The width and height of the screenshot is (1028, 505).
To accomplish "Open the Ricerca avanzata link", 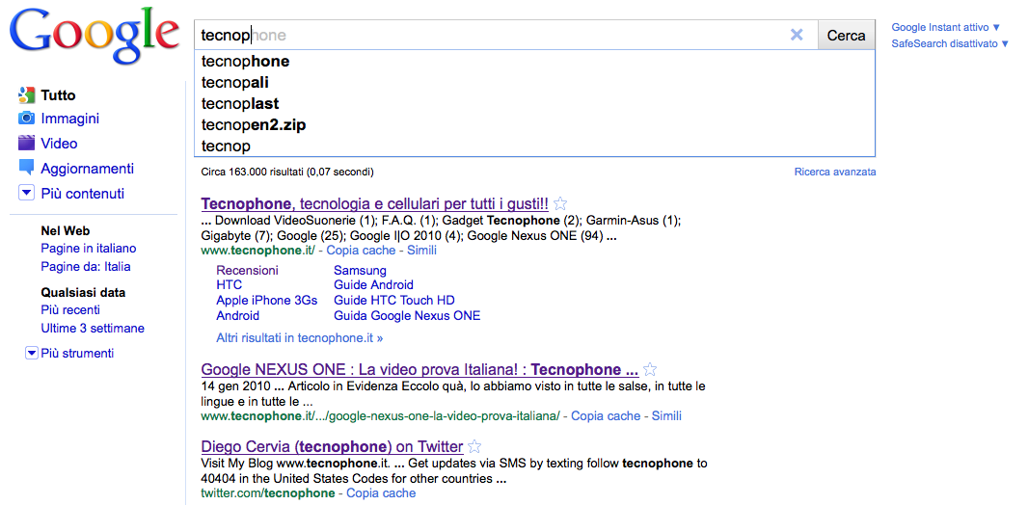I will pyautogui.click(x=834, y=172).
